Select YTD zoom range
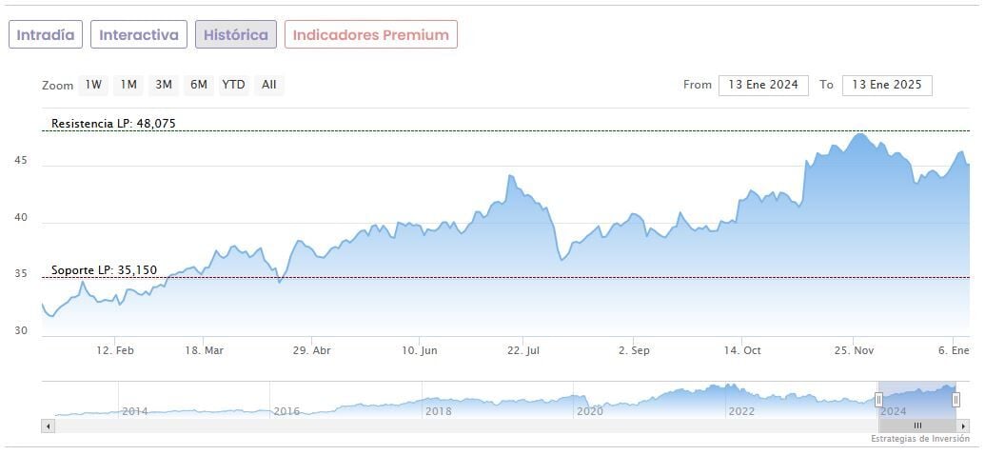 [233, 85]
